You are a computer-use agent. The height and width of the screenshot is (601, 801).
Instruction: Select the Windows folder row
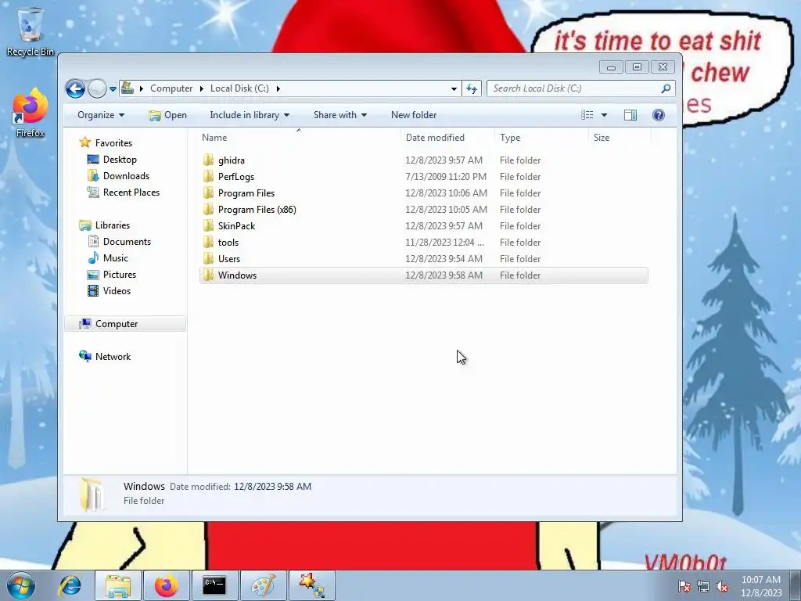click(x=423, y=275)
